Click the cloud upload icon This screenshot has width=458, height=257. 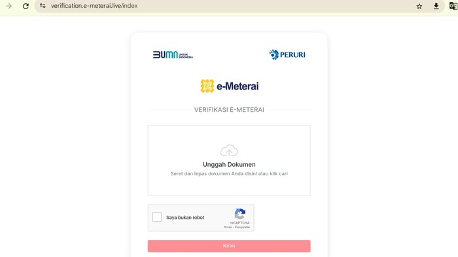coord(229,150)
